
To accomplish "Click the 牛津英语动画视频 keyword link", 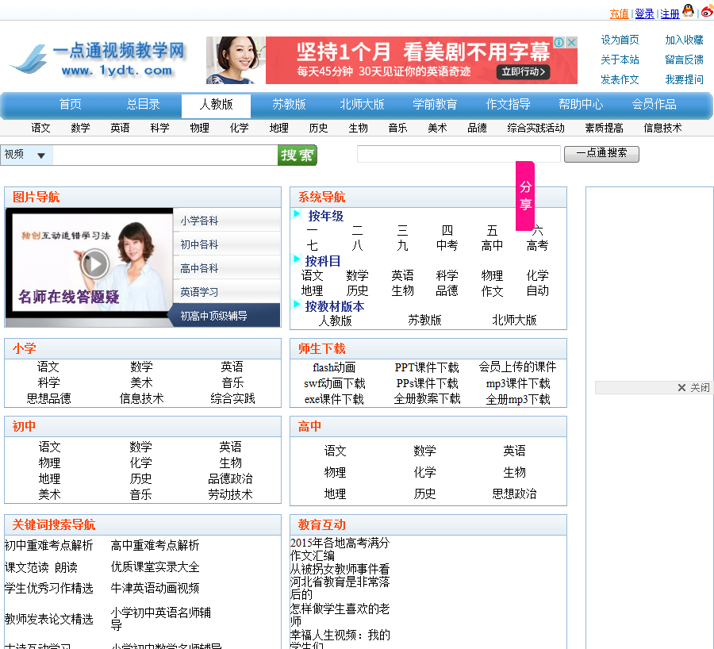I will click(x=155, y=588).
